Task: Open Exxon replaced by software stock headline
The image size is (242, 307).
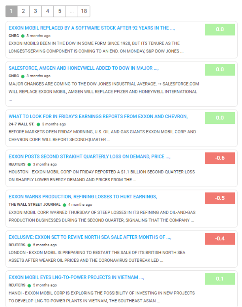Action: [92, 28]
